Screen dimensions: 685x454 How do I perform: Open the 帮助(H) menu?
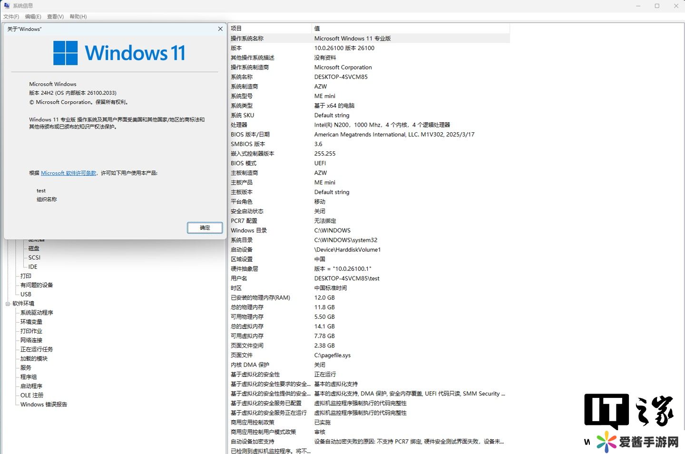(x=78, y=17)
